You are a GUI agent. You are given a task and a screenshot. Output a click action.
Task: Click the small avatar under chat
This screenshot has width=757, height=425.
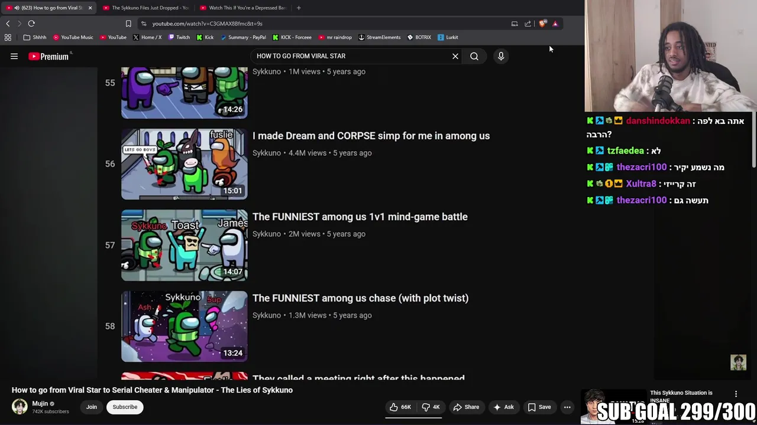(x=738, y=362)
